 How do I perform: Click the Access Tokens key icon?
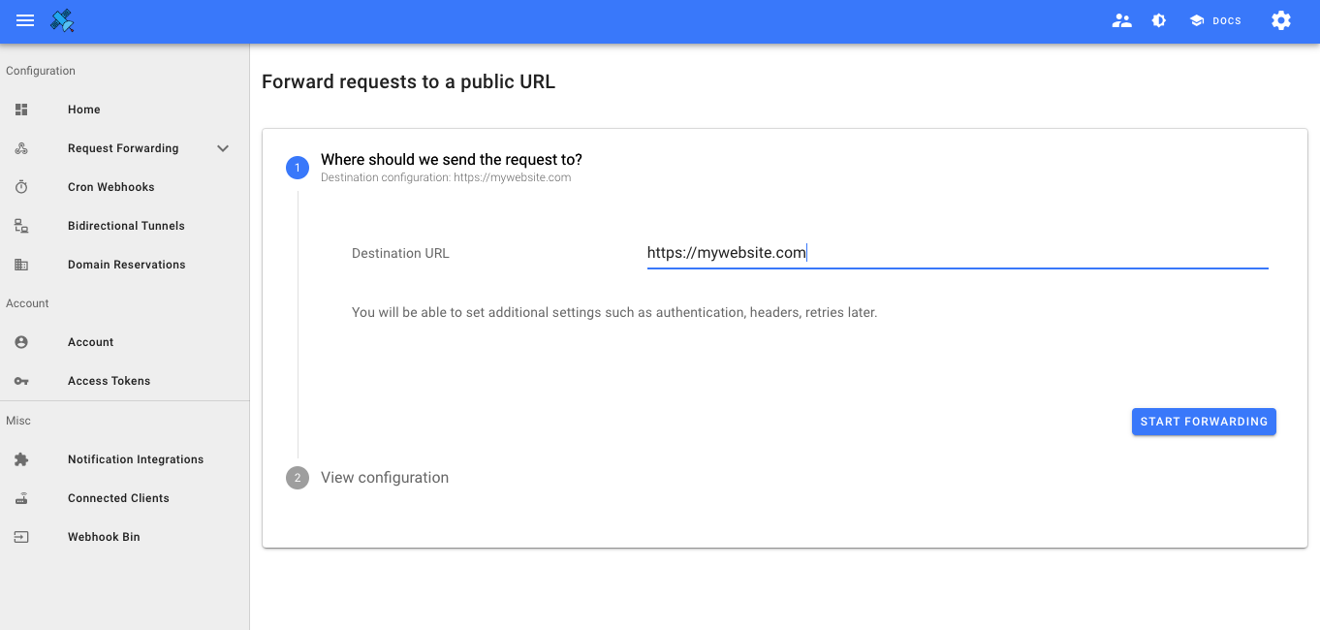click(21, 380)
